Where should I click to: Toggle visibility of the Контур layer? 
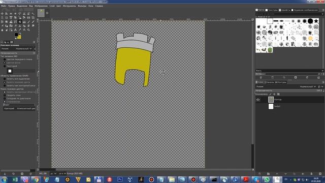coord(258,100)
